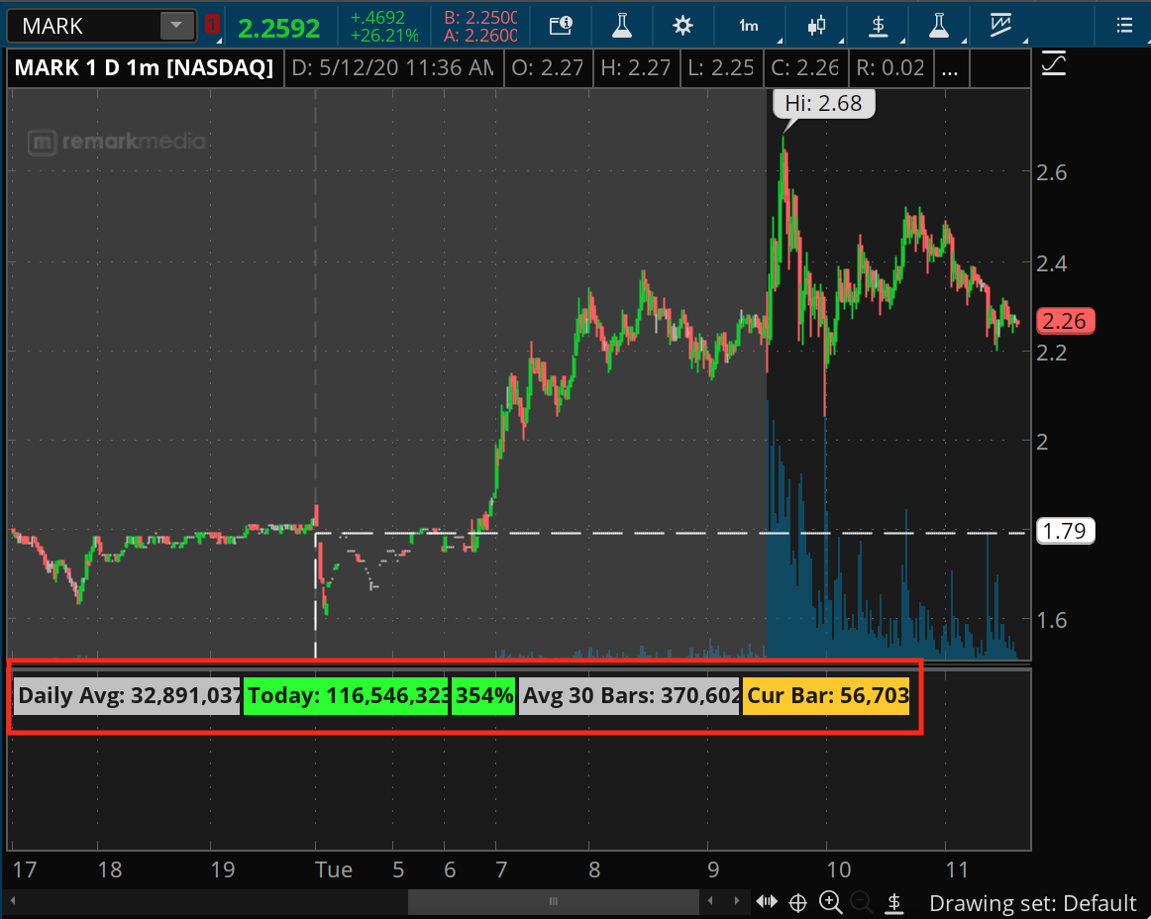The width and height of the screenshot is (1151, 919).
Task: Click the +26.21% change value
Action: point(384,36)
